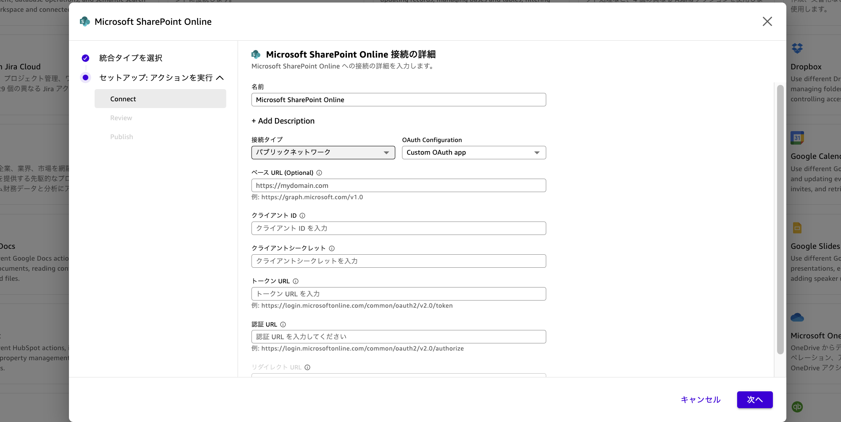
Task: Click Google Calendar icon in background page
Action: point(797,138)
